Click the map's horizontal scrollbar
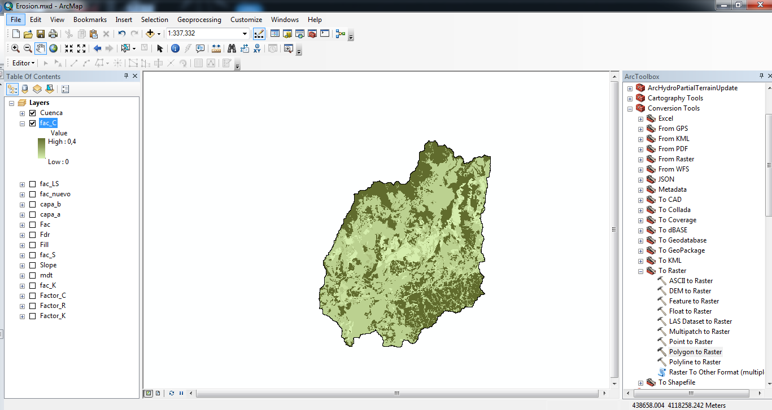 click(x=396, y=393)
